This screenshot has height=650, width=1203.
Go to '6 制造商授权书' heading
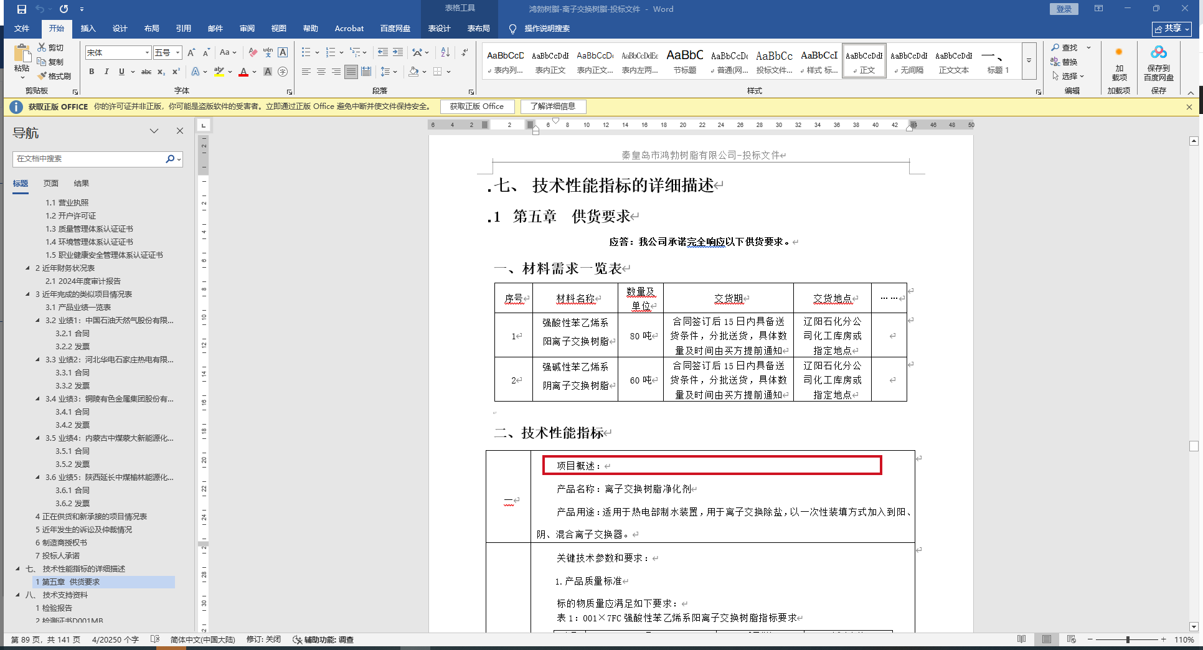(61, 543)
